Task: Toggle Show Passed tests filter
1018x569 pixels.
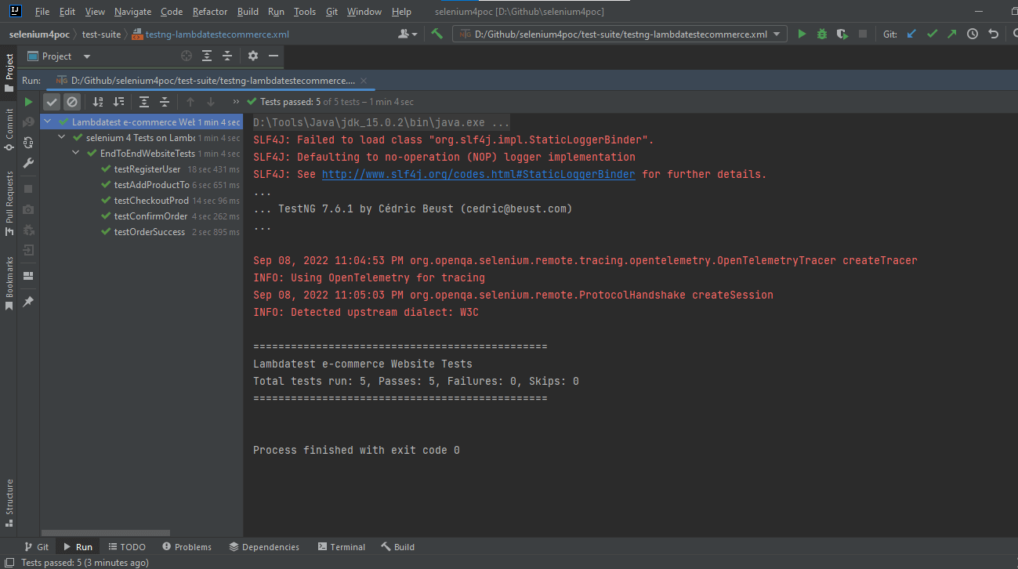Action: (52, 102)
